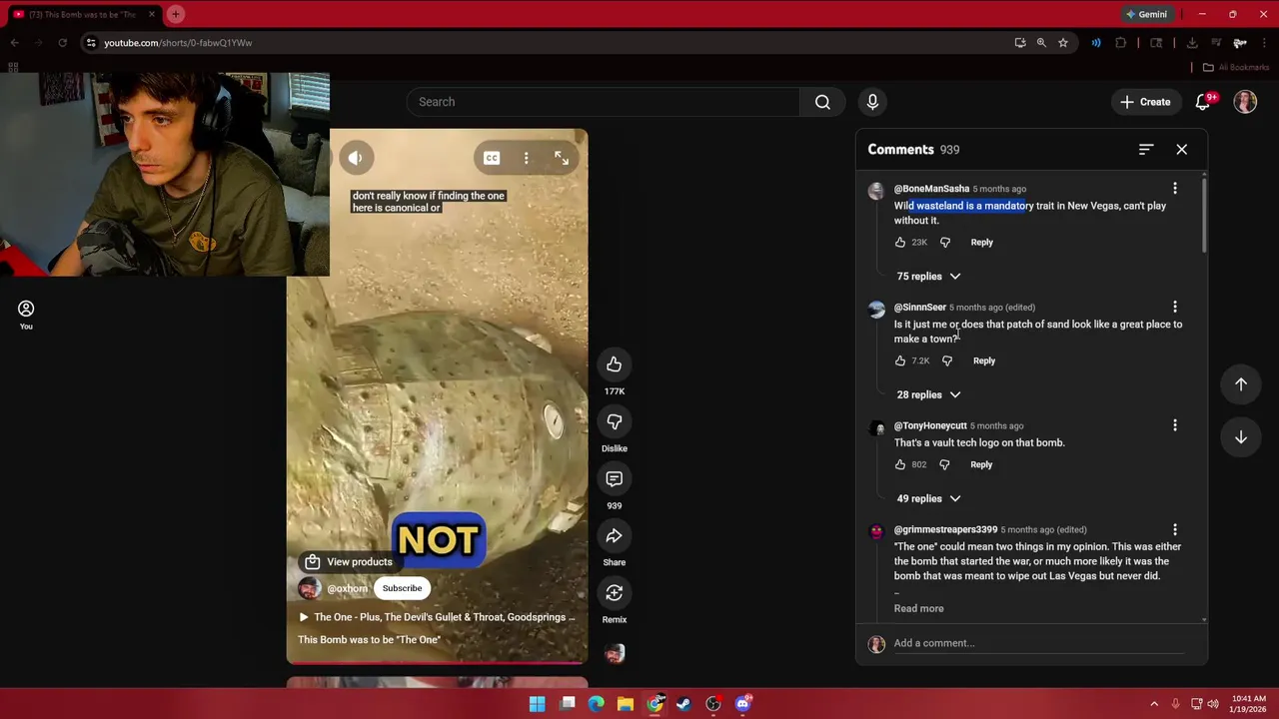Open linked video "The One - Plus..."
The height and width of the screenshot is (719, 1279).
click(437, 617)
